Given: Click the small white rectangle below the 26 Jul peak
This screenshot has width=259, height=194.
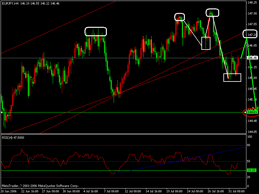Looking at the screenshot, I should pos(206,43).
